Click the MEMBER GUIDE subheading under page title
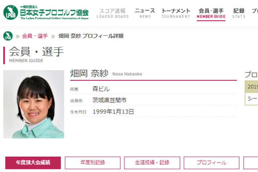Viewport: 258px width, 172px height. click(26, 61)
